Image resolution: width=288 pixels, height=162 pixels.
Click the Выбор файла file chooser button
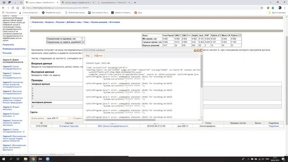pyautogui.click(x=38, y=118)
